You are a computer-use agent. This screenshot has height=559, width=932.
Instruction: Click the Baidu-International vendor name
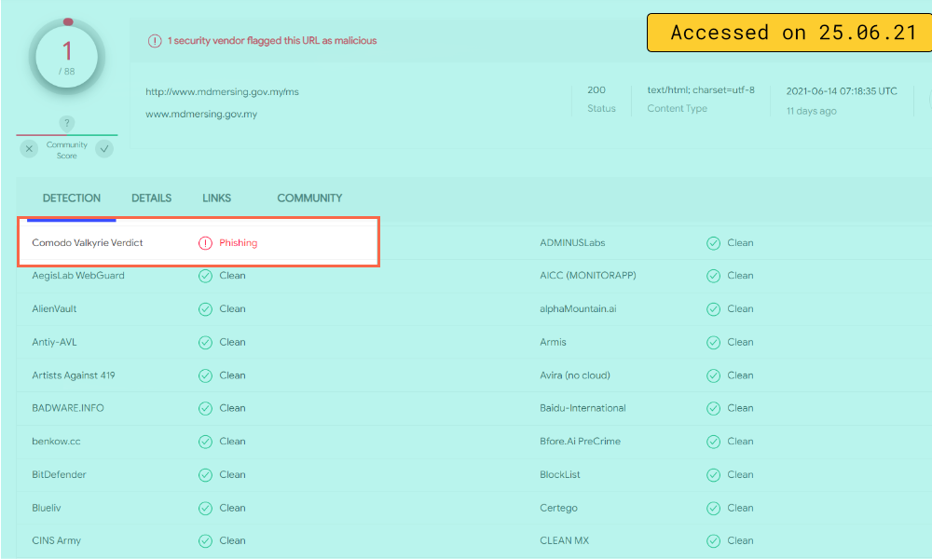click(x=582, y=408)
